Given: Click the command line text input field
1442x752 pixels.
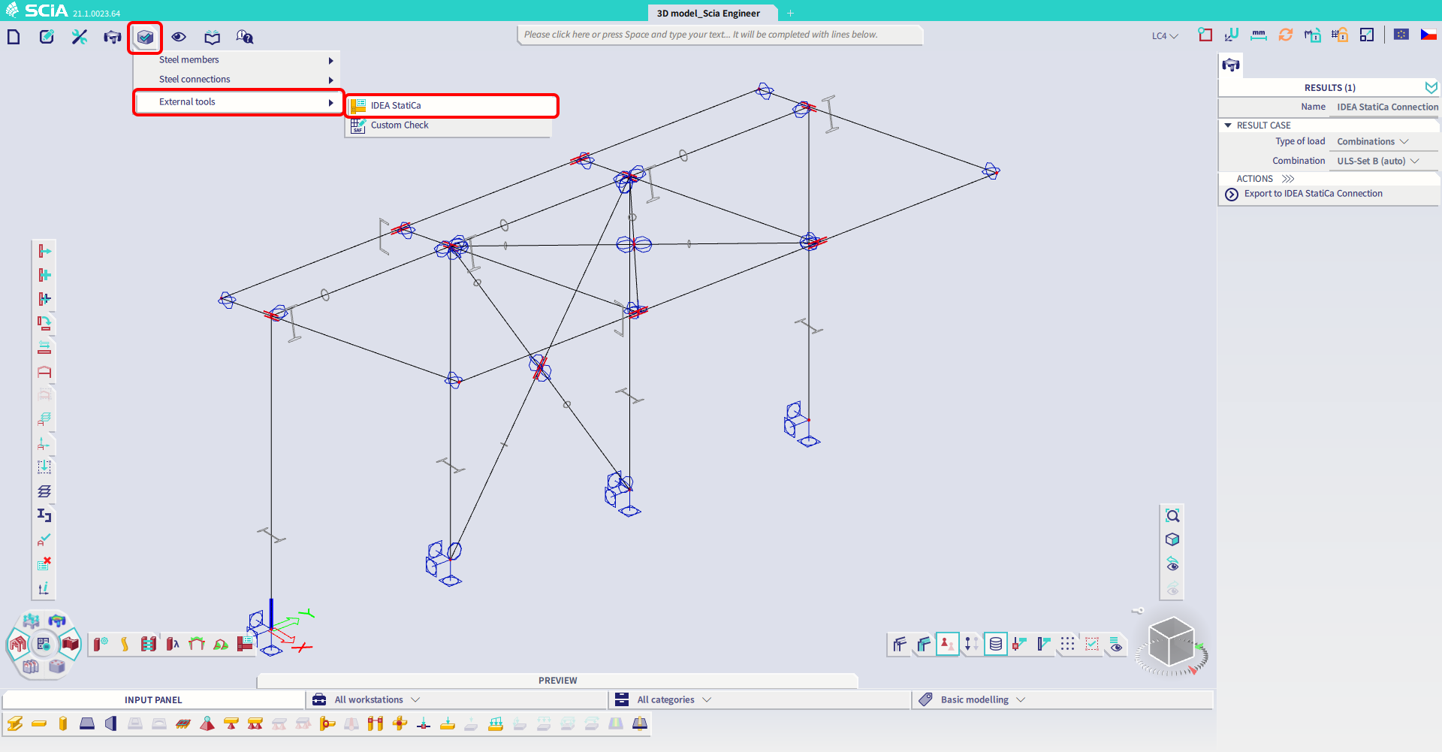Looking at the screenshot, I should 719,35.
